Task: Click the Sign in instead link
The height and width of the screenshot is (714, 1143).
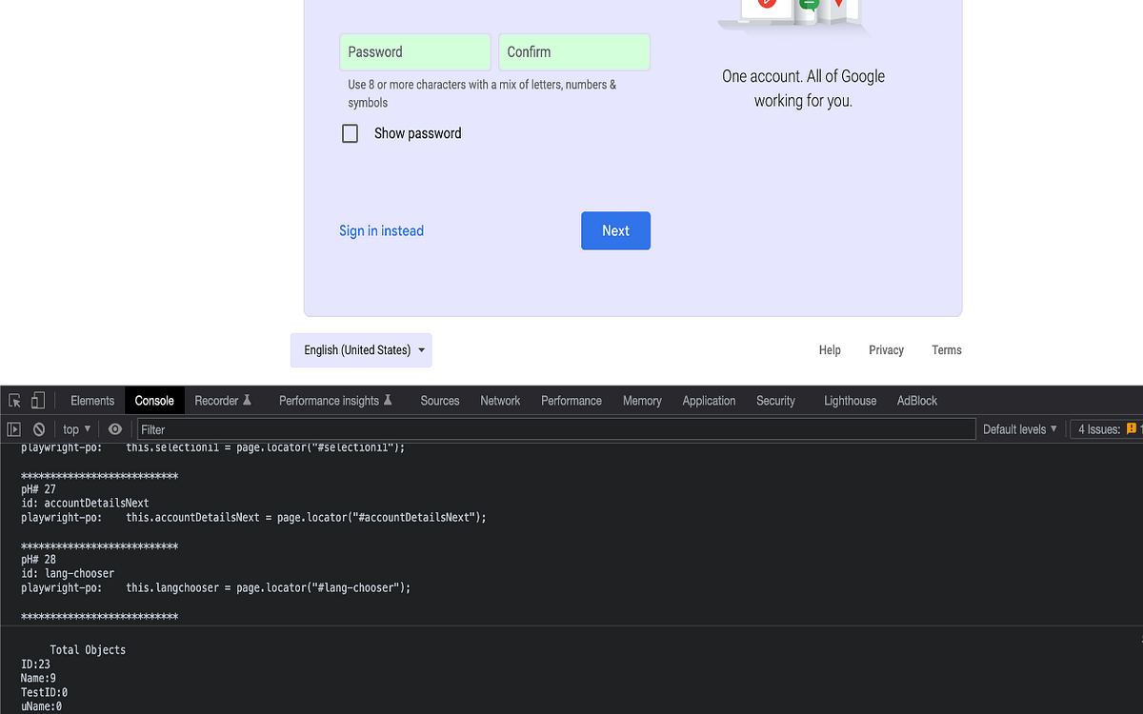Action: click(x=381, y=230)
